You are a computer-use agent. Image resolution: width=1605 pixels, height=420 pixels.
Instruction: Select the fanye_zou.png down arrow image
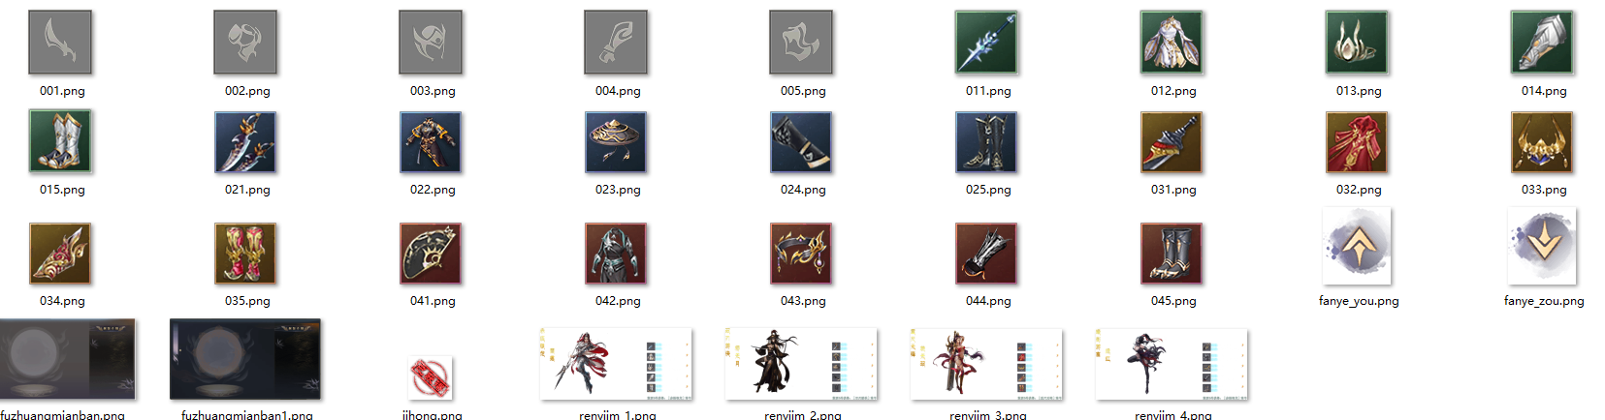click(1542, 246)
